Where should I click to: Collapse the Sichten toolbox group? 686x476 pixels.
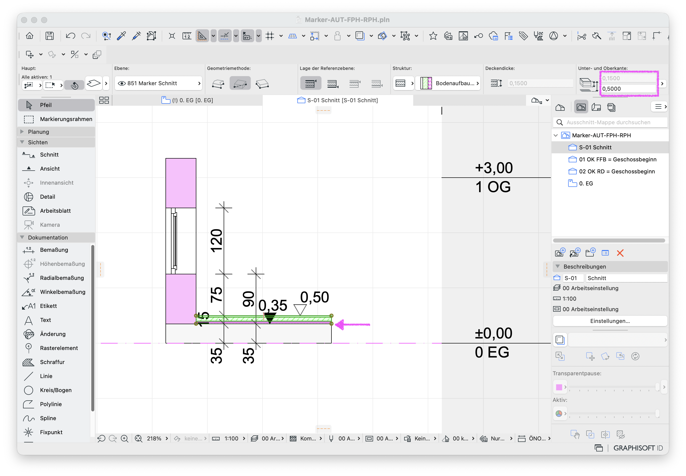pos(22,142)
